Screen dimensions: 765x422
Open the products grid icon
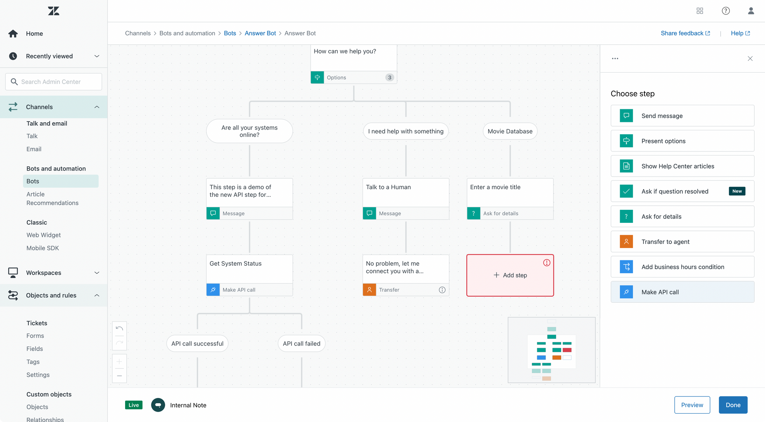(x=700, y=11)
